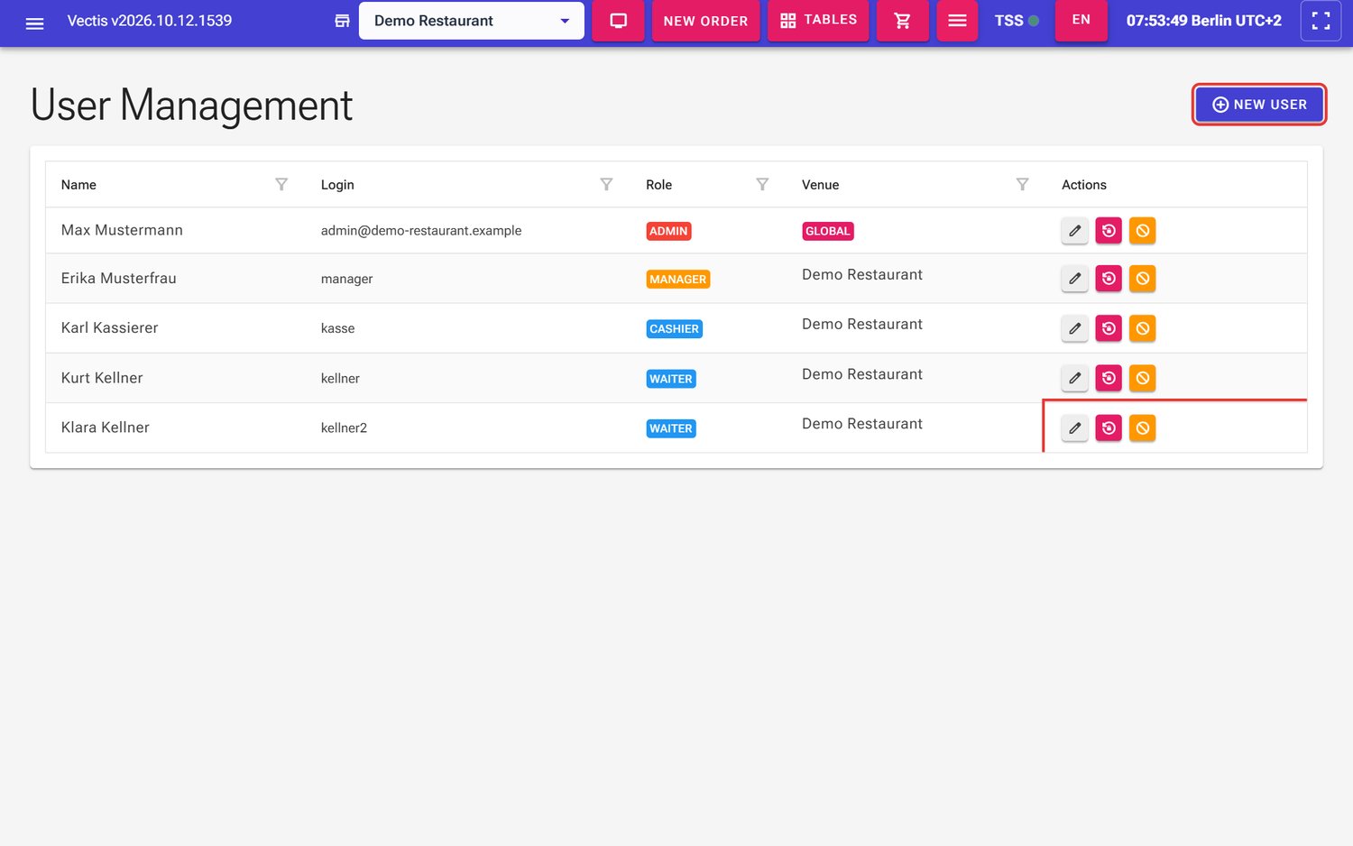
Task: Reset password for Erika Musterfrau
Action: pyautogui.click(x=1109, y=279)
